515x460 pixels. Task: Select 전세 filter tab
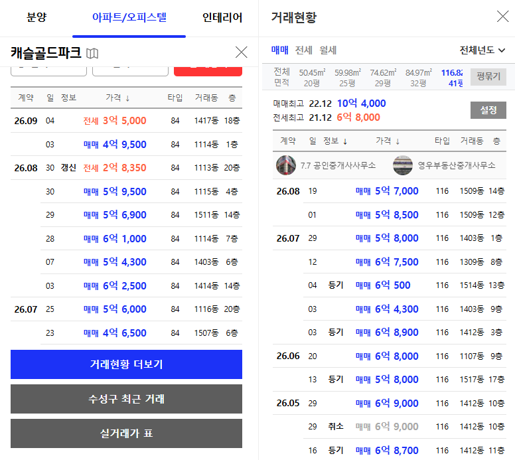point(303,50)
